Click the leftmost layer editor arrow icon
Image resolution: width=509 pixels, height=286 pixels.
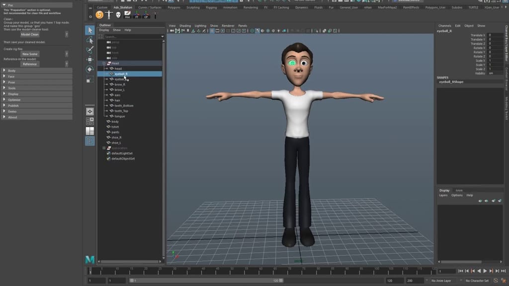[x=480, y=201]
